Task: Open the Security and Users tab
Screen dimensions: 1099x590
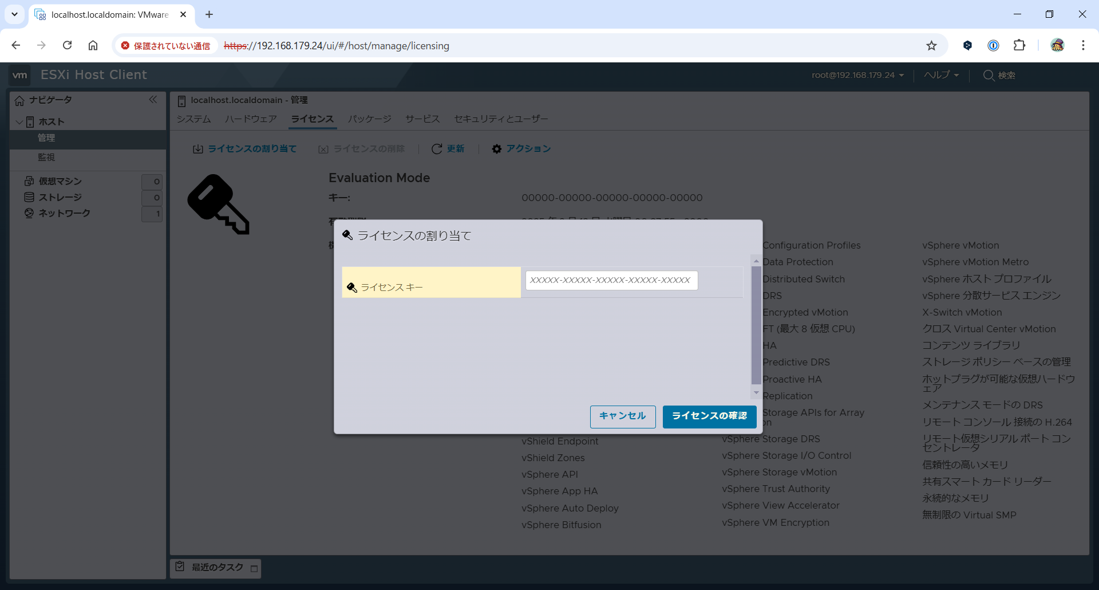Action: pos(501,119)
